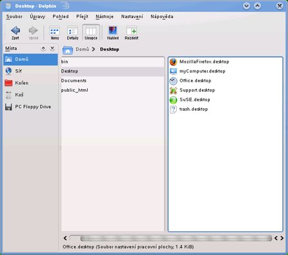288x255 pixels.
Task: Toggle the Sloupce columns view mode
Action: (91, 33)
